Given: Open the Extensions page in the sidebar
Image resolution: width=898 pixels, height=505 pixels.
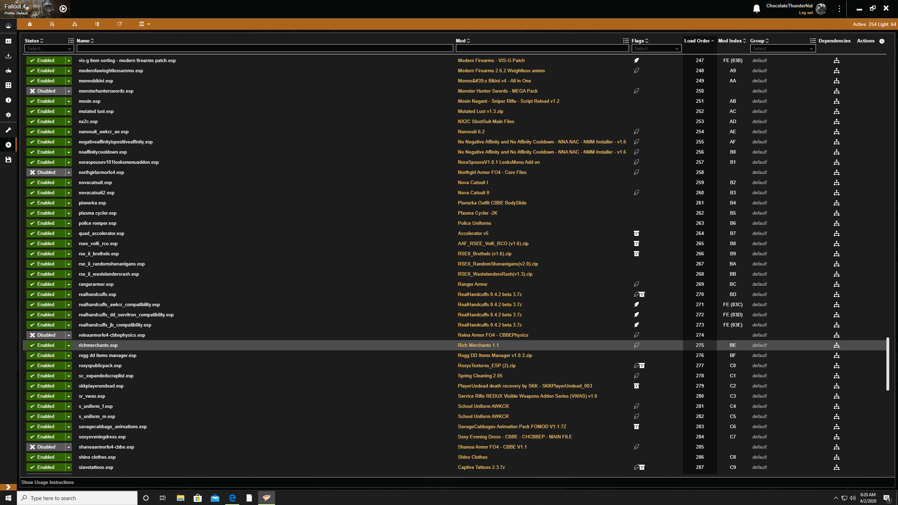Looking at the screenshot, I should point(8,85).
